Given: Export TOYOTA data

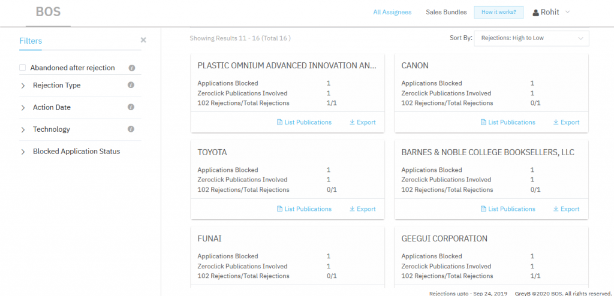Looking at the screenshot, I should pos(363,209).
